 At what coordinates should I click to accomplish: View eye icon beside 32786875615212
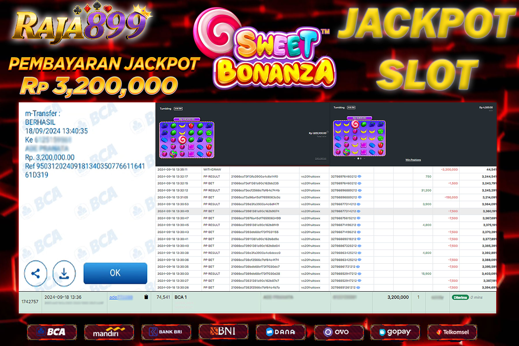pyautogui.click(x=359, y=218)
